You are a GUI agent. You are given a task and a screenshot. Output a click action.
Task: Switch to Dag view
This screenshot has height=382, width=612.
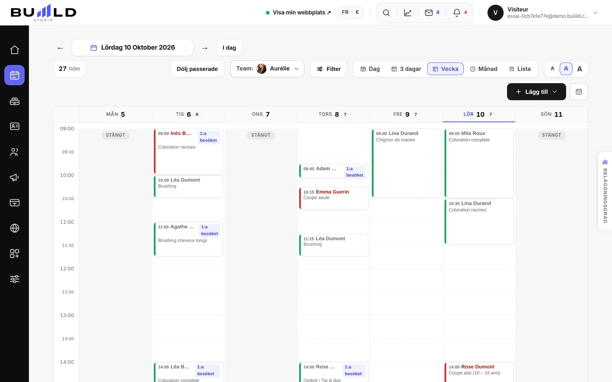pos(370,69)
